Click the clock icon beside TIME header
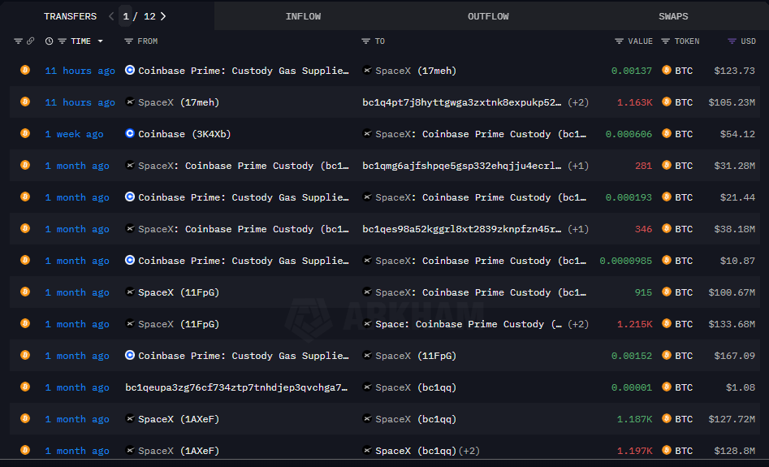Viewport: 769px width, 467px height. click(x=50, y=41)
